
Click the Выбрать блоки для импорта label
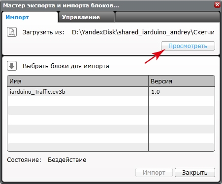pyautogui.click(x=66, y=66)
